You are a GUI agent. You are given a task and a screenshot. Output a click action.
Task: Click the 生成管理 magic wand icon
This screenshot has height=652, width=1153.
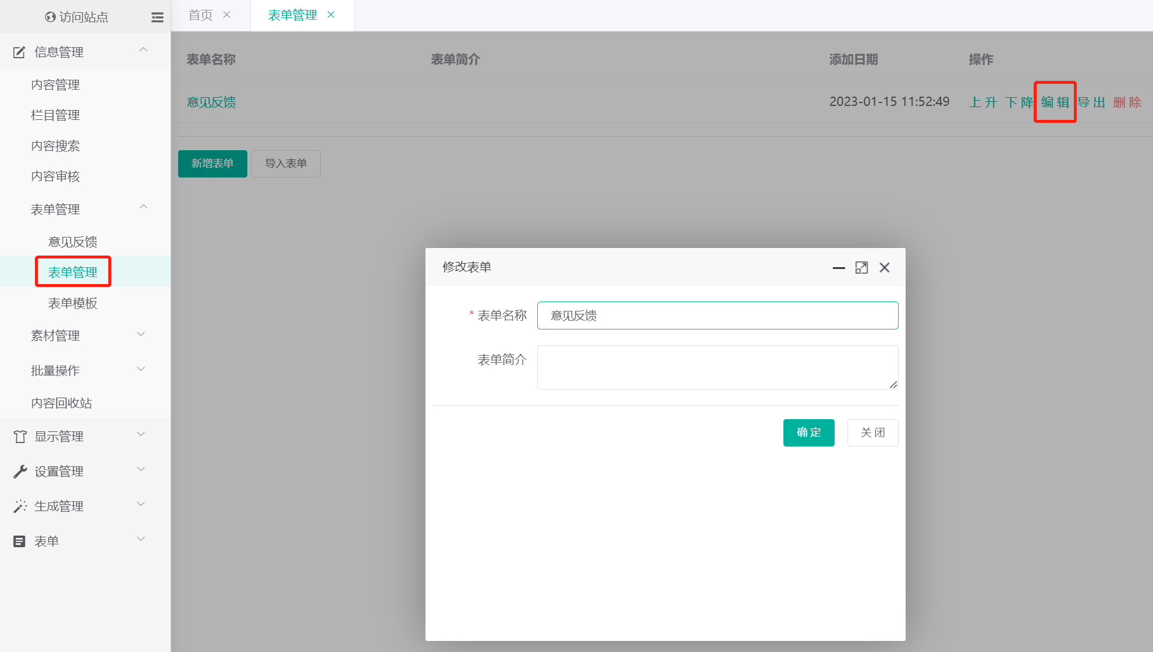(20, 506)
